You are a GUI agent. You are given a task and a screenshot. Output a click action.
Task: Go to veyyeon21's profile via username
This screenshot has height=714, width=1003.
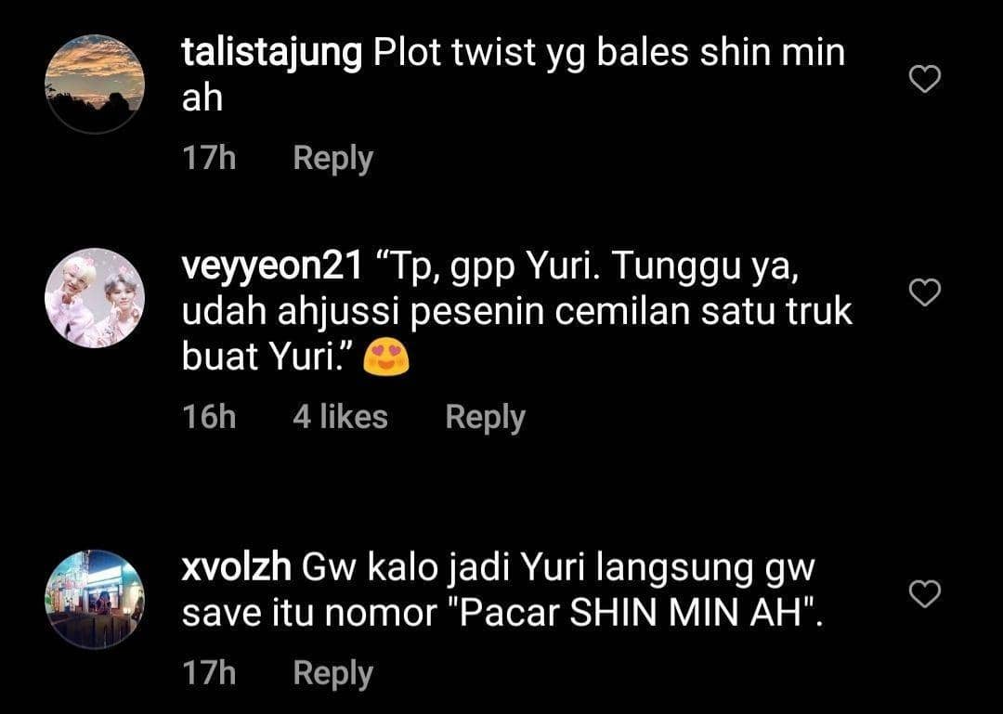(272, 266)
